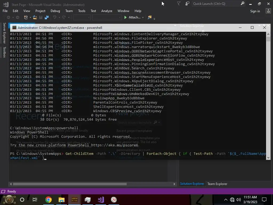Click the Visual Studio taskbar icon
Viewport: 273px width, 205px height.
(101, 200)
